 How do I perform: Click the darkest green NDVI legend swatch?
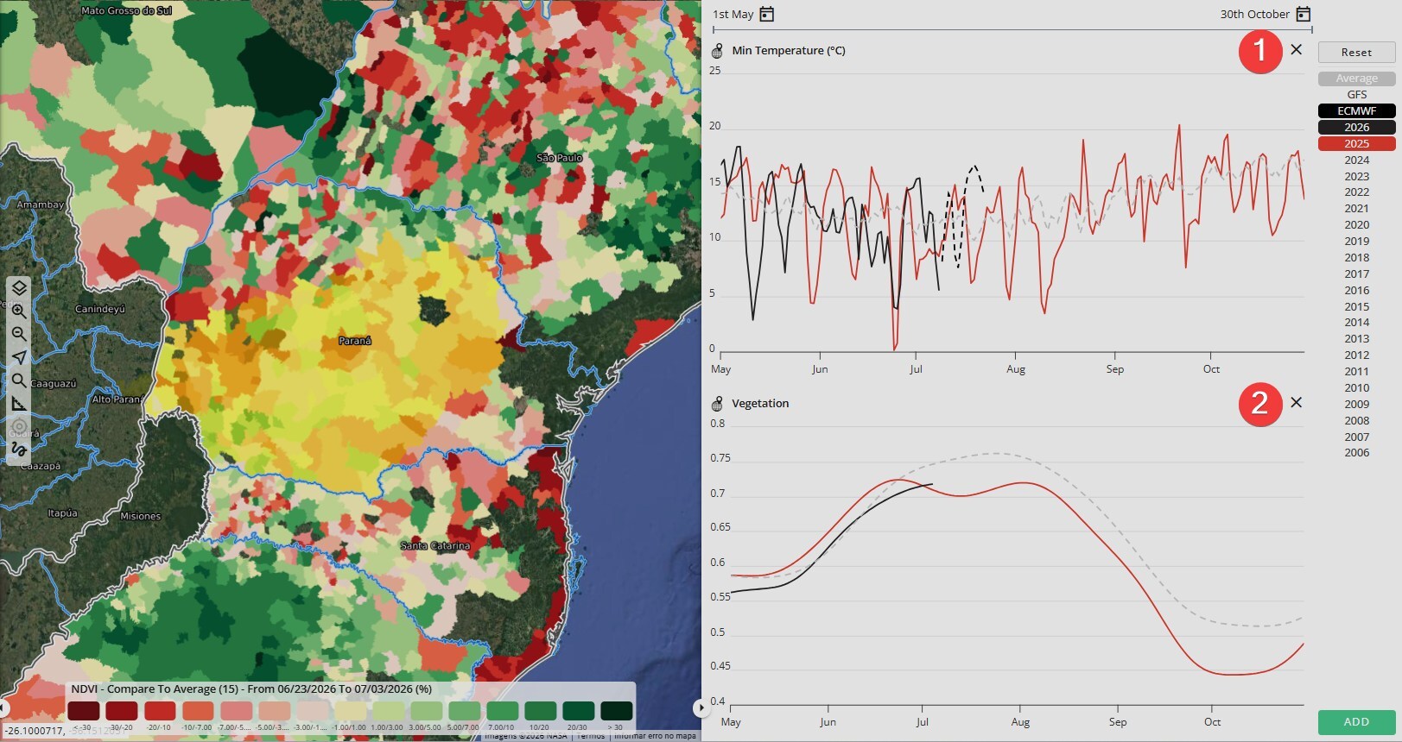coord(617,711)
